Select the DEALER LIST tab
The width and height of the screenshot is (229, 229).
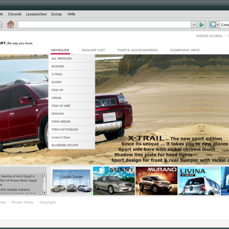(x=93, y=50)
